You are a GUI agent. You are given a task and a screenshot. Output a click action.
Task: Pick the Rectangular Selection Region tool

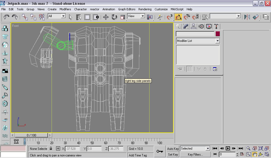click(x=87, y=17)
